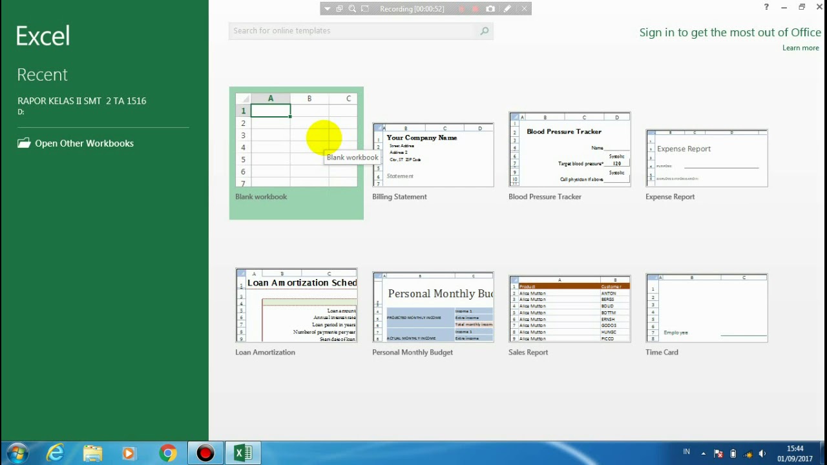Click the Show desktop strip at the taskbar's right end
The image size is (827, 465).
point(822,453)
